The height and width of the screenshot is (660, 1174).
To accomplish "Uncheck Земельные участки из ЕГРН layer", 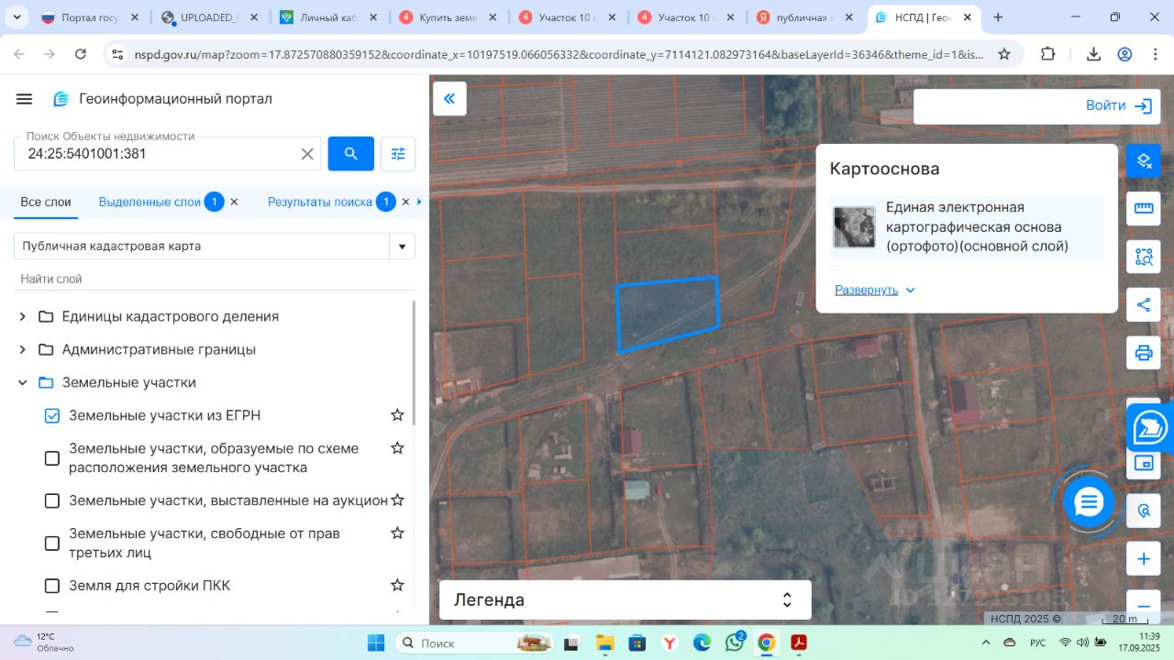I will 52,415.
